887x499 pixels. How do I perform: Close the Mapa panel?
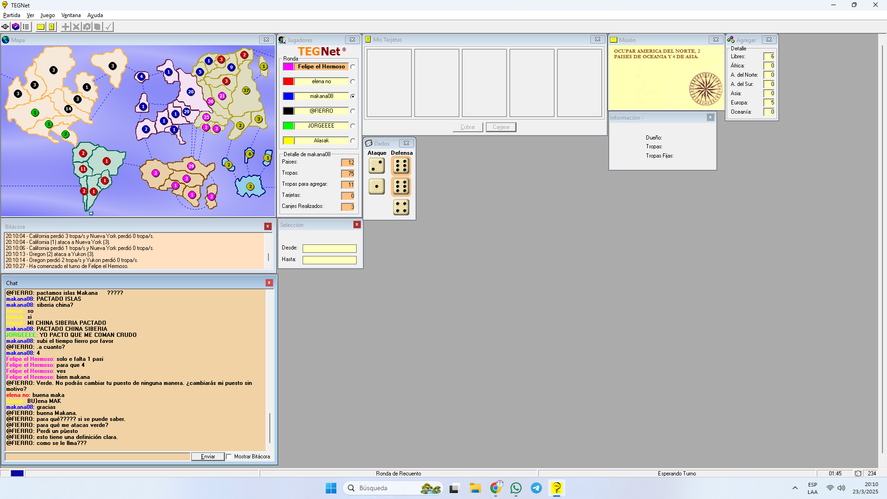pyautogui.click(x=266, y=40)
